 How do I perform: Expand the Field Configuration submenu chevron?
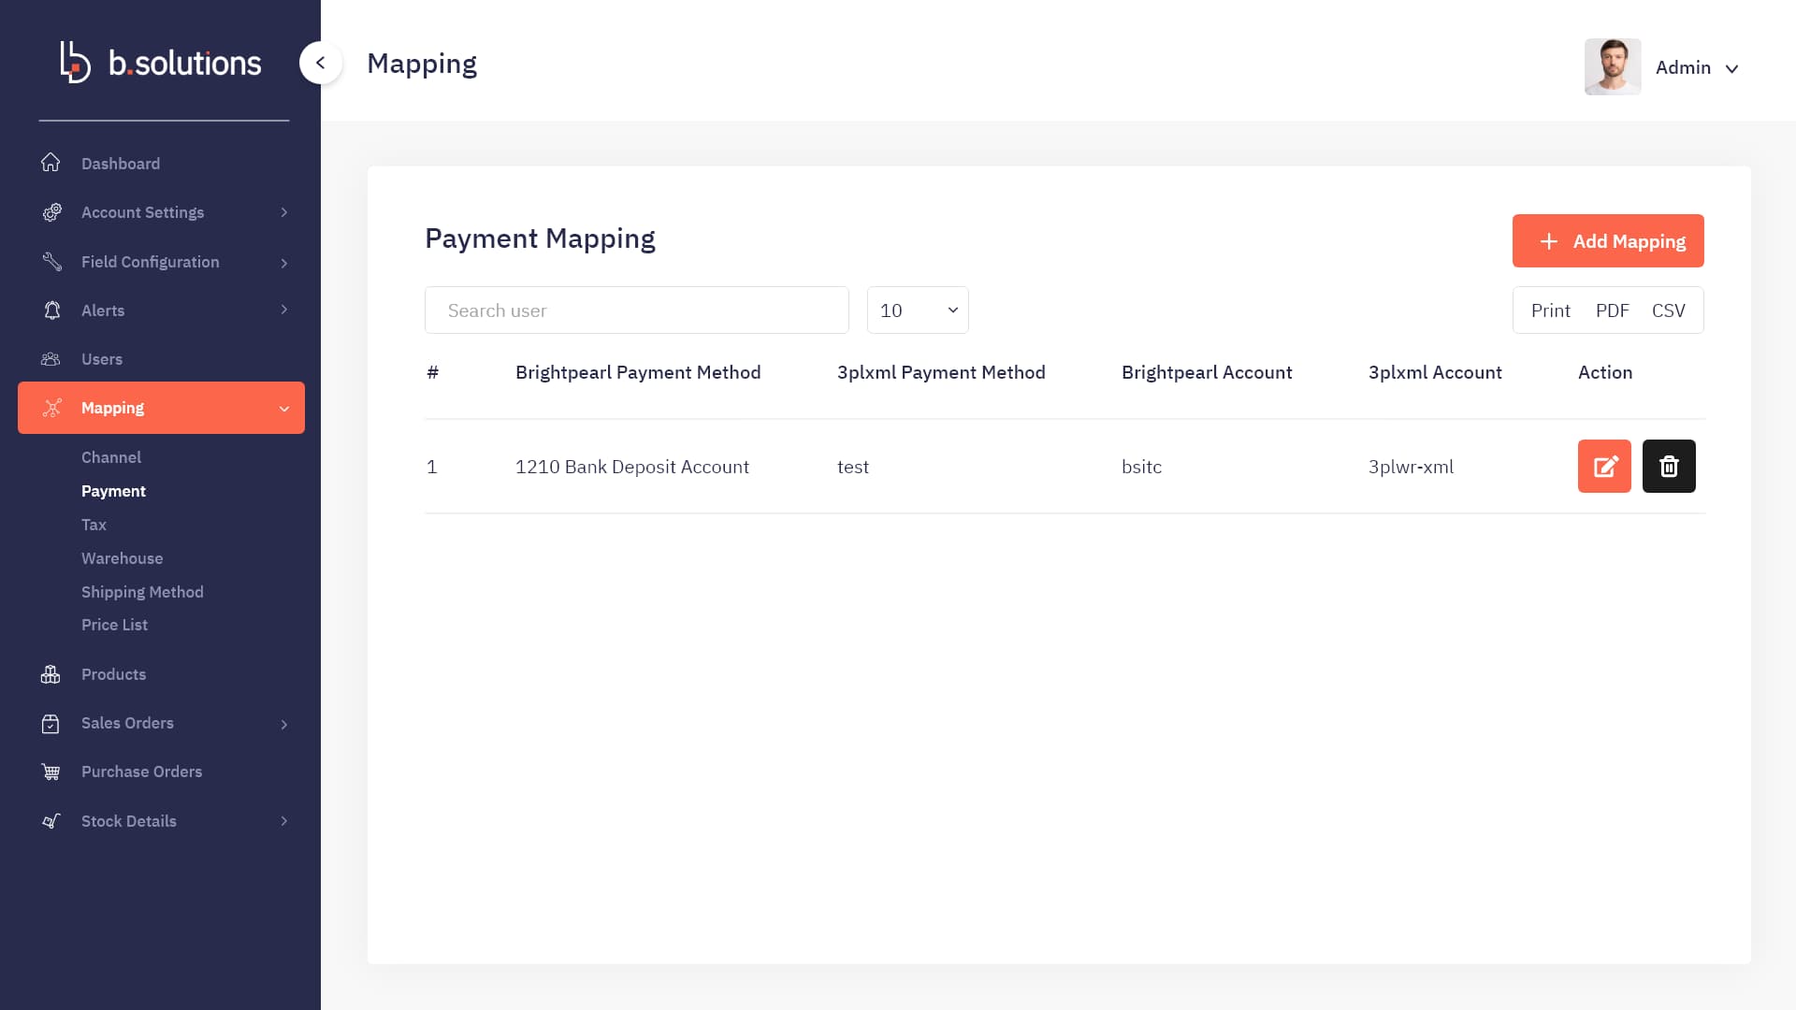(x=284, y=263)
